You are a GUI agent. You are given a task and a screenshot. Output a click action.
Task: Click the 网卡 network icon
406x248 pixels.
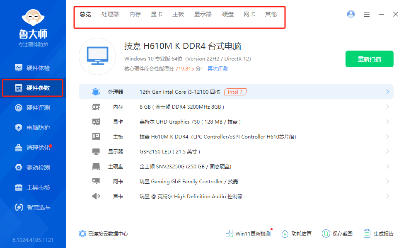96,181
